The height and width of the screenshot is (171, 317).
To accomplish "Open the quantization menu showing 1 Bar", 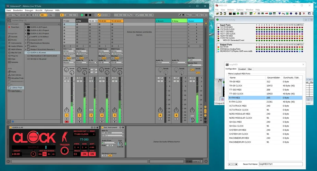I will (x=51, y=15).
